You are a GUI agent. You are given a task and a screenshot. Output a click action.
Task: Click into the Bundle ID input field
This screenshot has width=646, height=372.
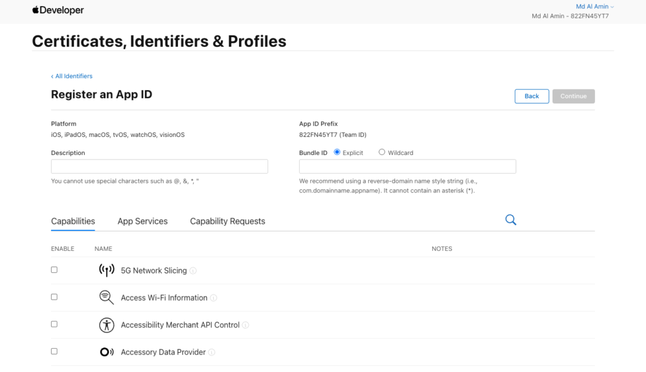[408, 166]
